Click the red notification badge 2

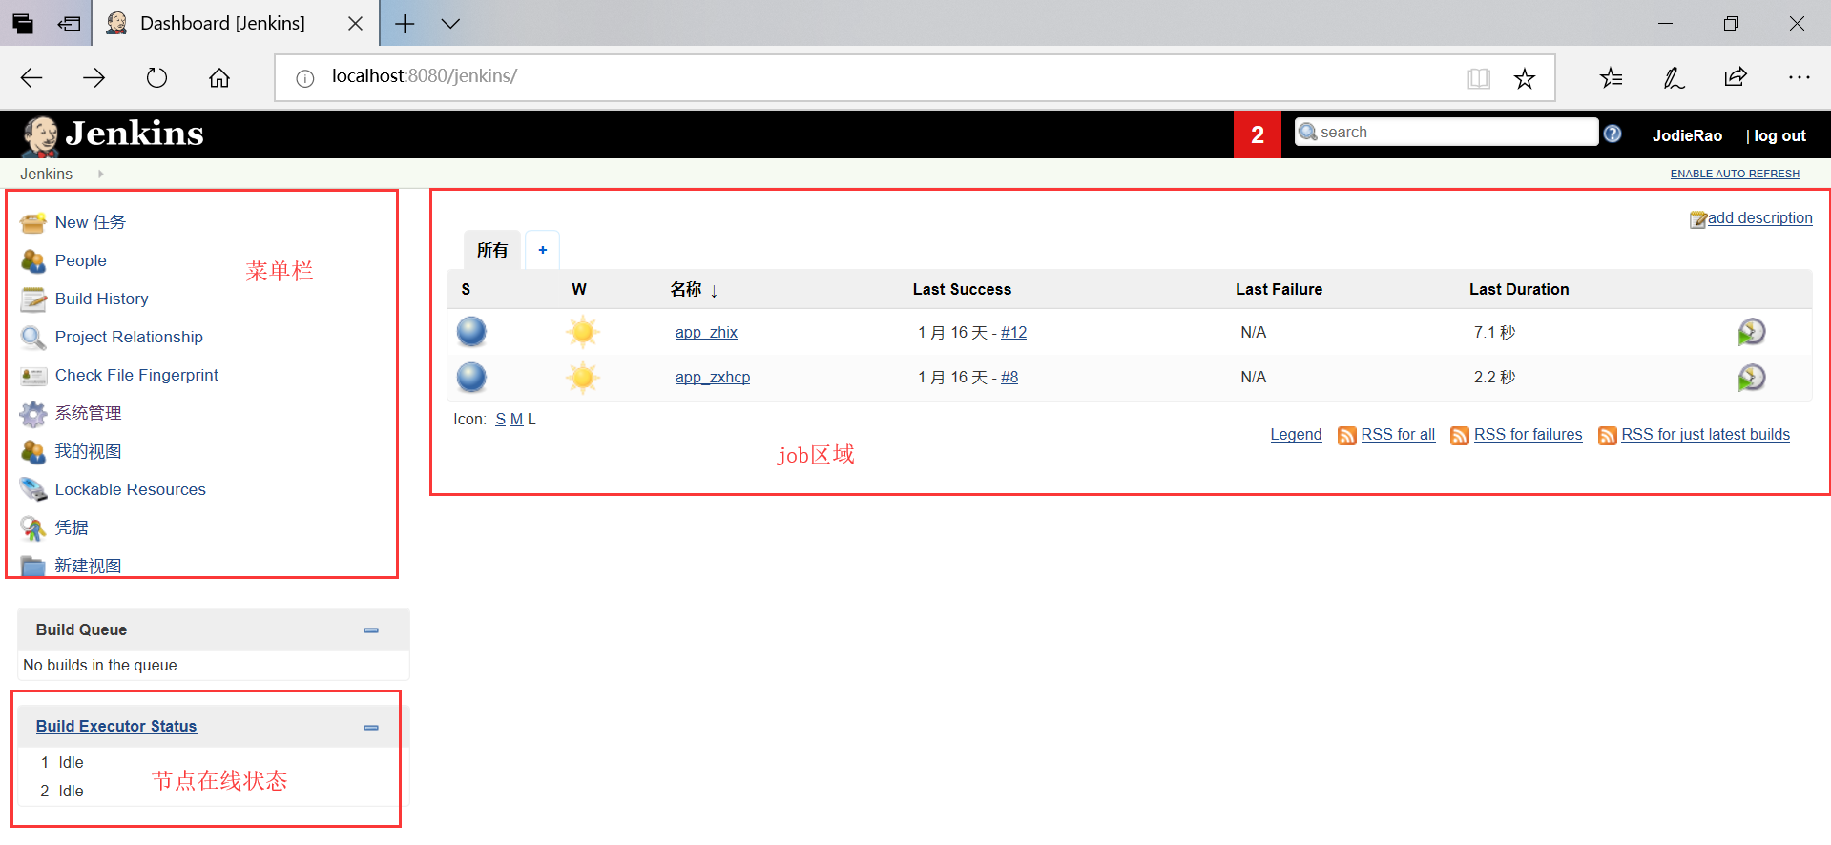[x=1258, y=134]
